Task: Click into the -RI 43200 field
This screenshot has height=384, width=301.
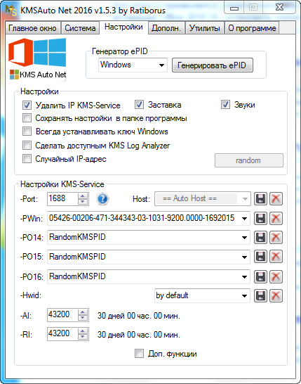Action: tap(62, 334)
